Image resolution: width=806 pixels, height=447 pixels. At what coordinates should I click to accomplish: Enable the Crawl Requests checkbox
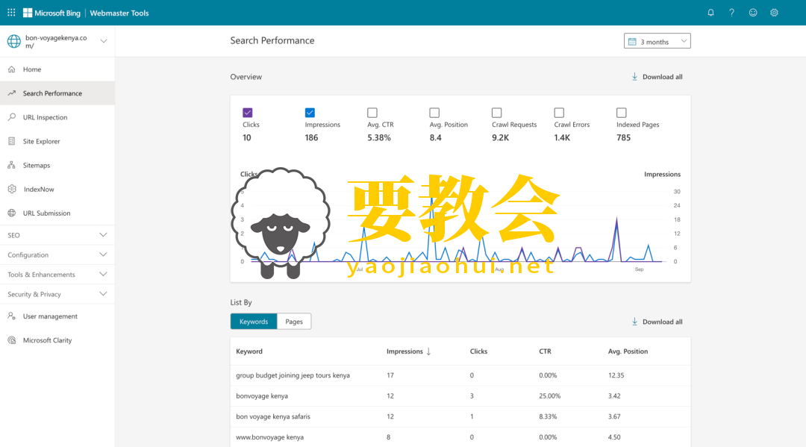pyautogui.click(x=496, y=113)
